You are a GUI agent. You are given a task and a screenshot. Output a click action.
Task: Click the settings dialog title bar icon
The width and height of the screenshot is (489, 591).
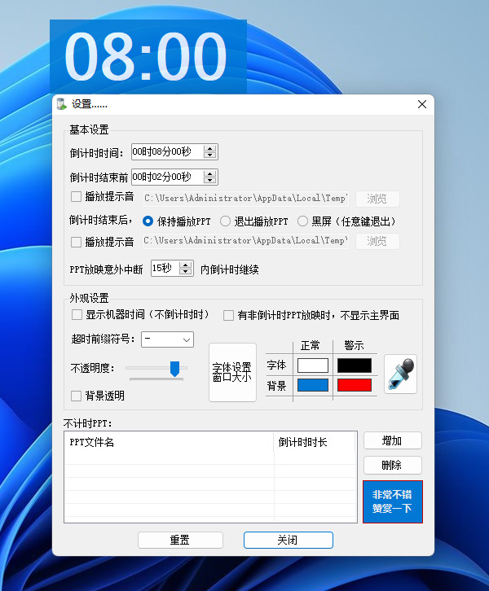(61, 104)
